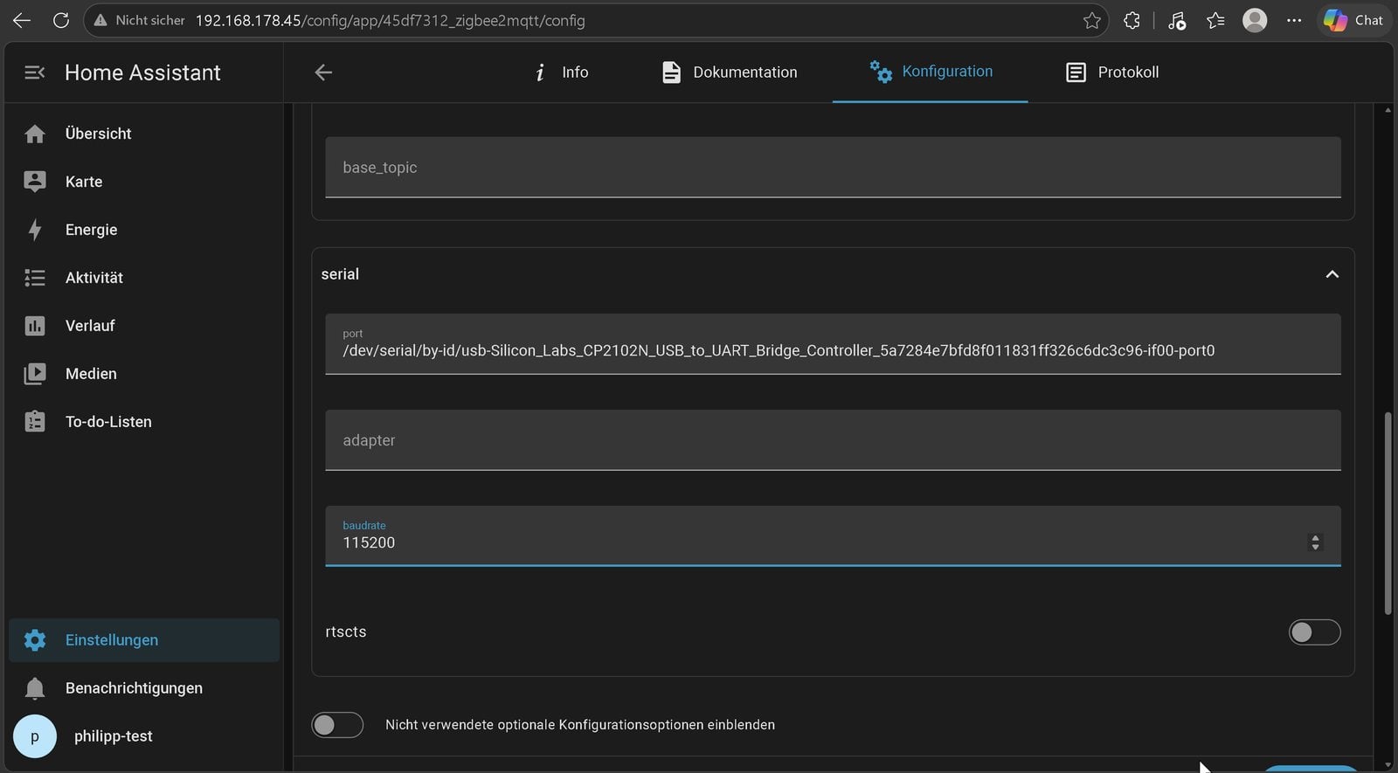
Task: Open browser favorites list
Action: click(1215, 20)
